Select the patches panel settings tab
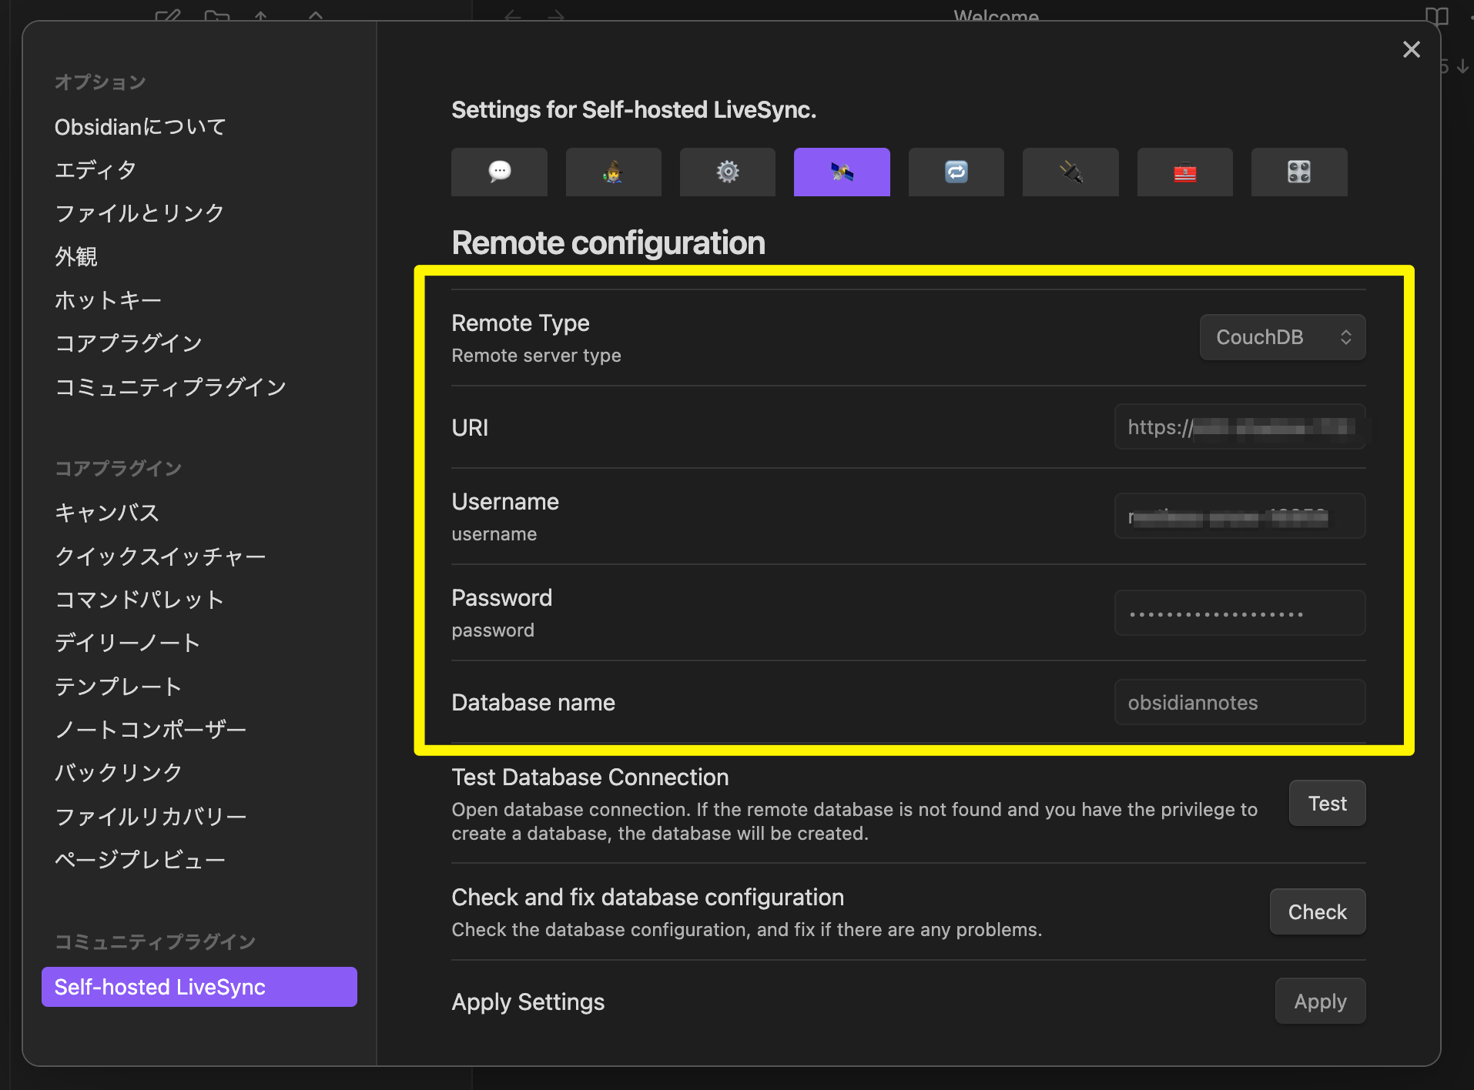Image resolution: width=1474 pixels, height=1090 pixels. (1299, 172)
